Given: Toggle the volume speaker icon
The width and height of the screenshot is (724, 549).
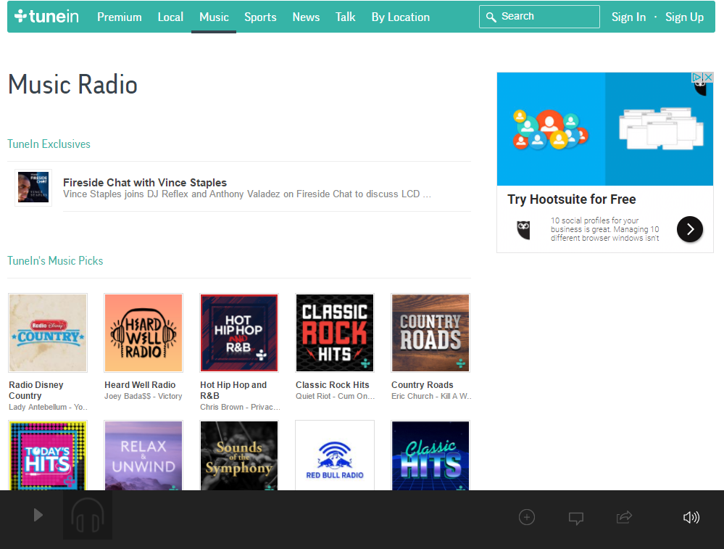Looking at the screenshot, I should coord(691,517).
